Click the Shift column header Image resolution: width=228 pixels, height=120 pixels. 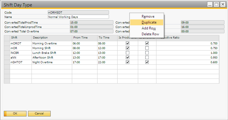tap(21, 38)
